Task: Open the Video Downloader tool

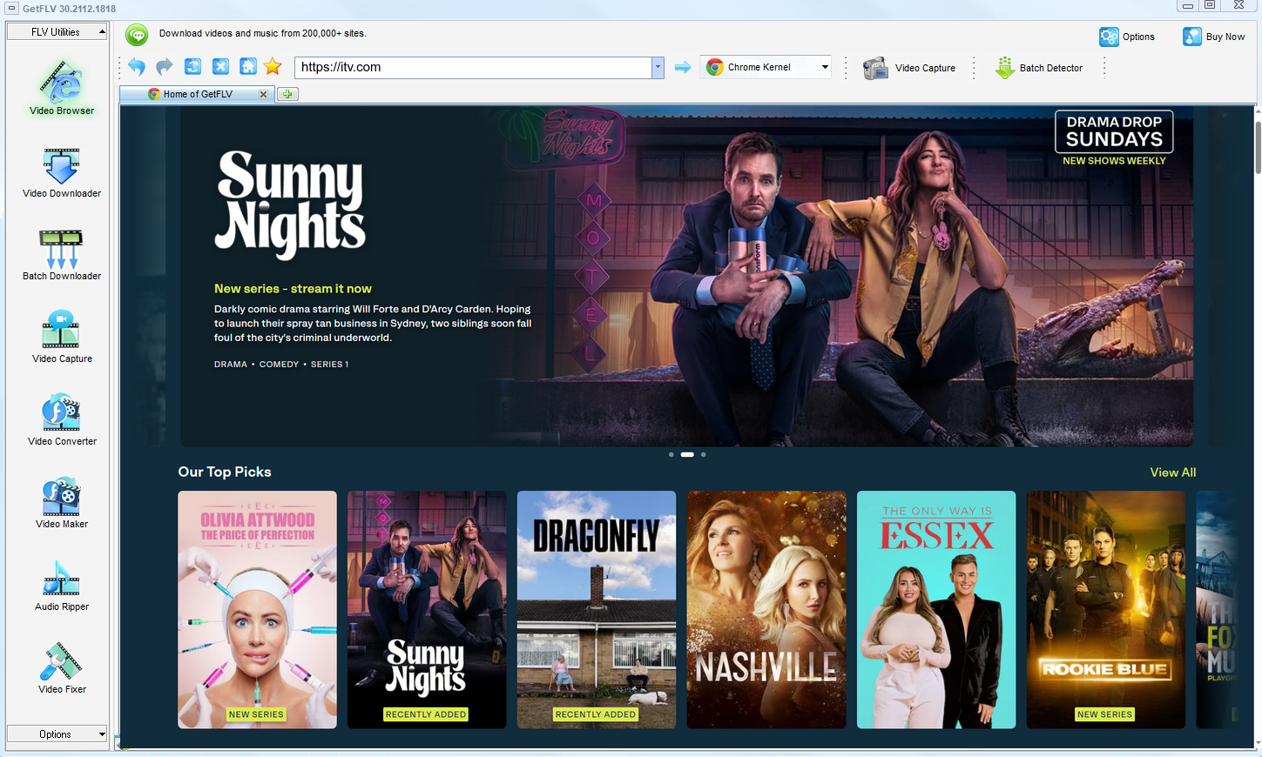Action: pos(61,172)
